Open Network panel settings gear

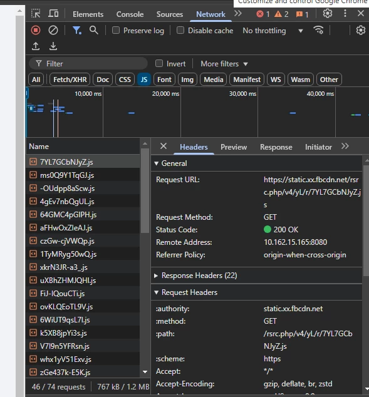click(x=361, y=31)
